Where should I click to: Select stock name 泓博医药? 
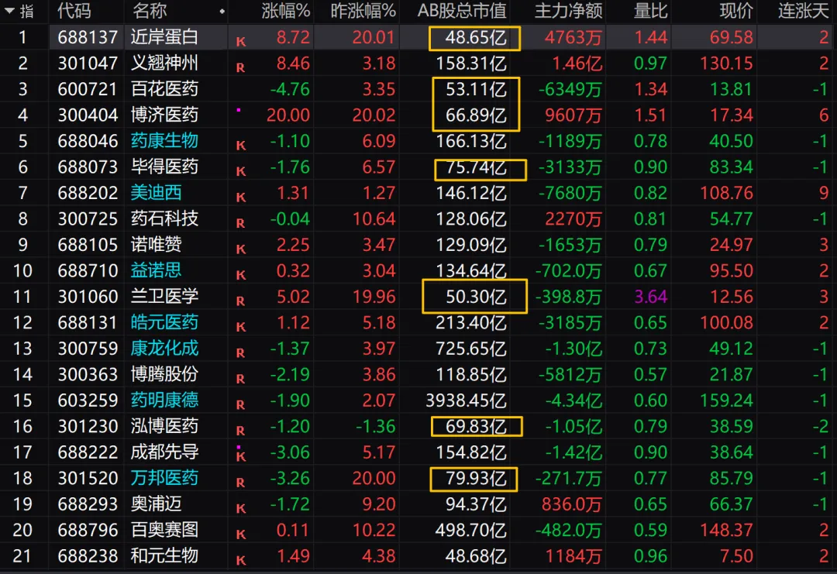click(164, 426)
